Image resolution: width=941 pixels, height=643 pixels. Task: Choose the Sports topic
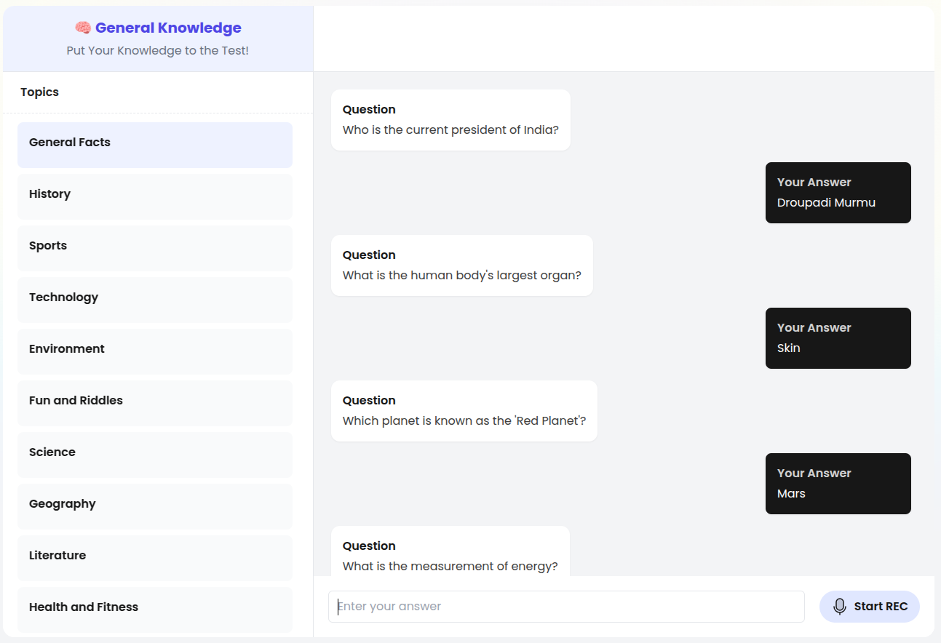click(x=155, y=248)
